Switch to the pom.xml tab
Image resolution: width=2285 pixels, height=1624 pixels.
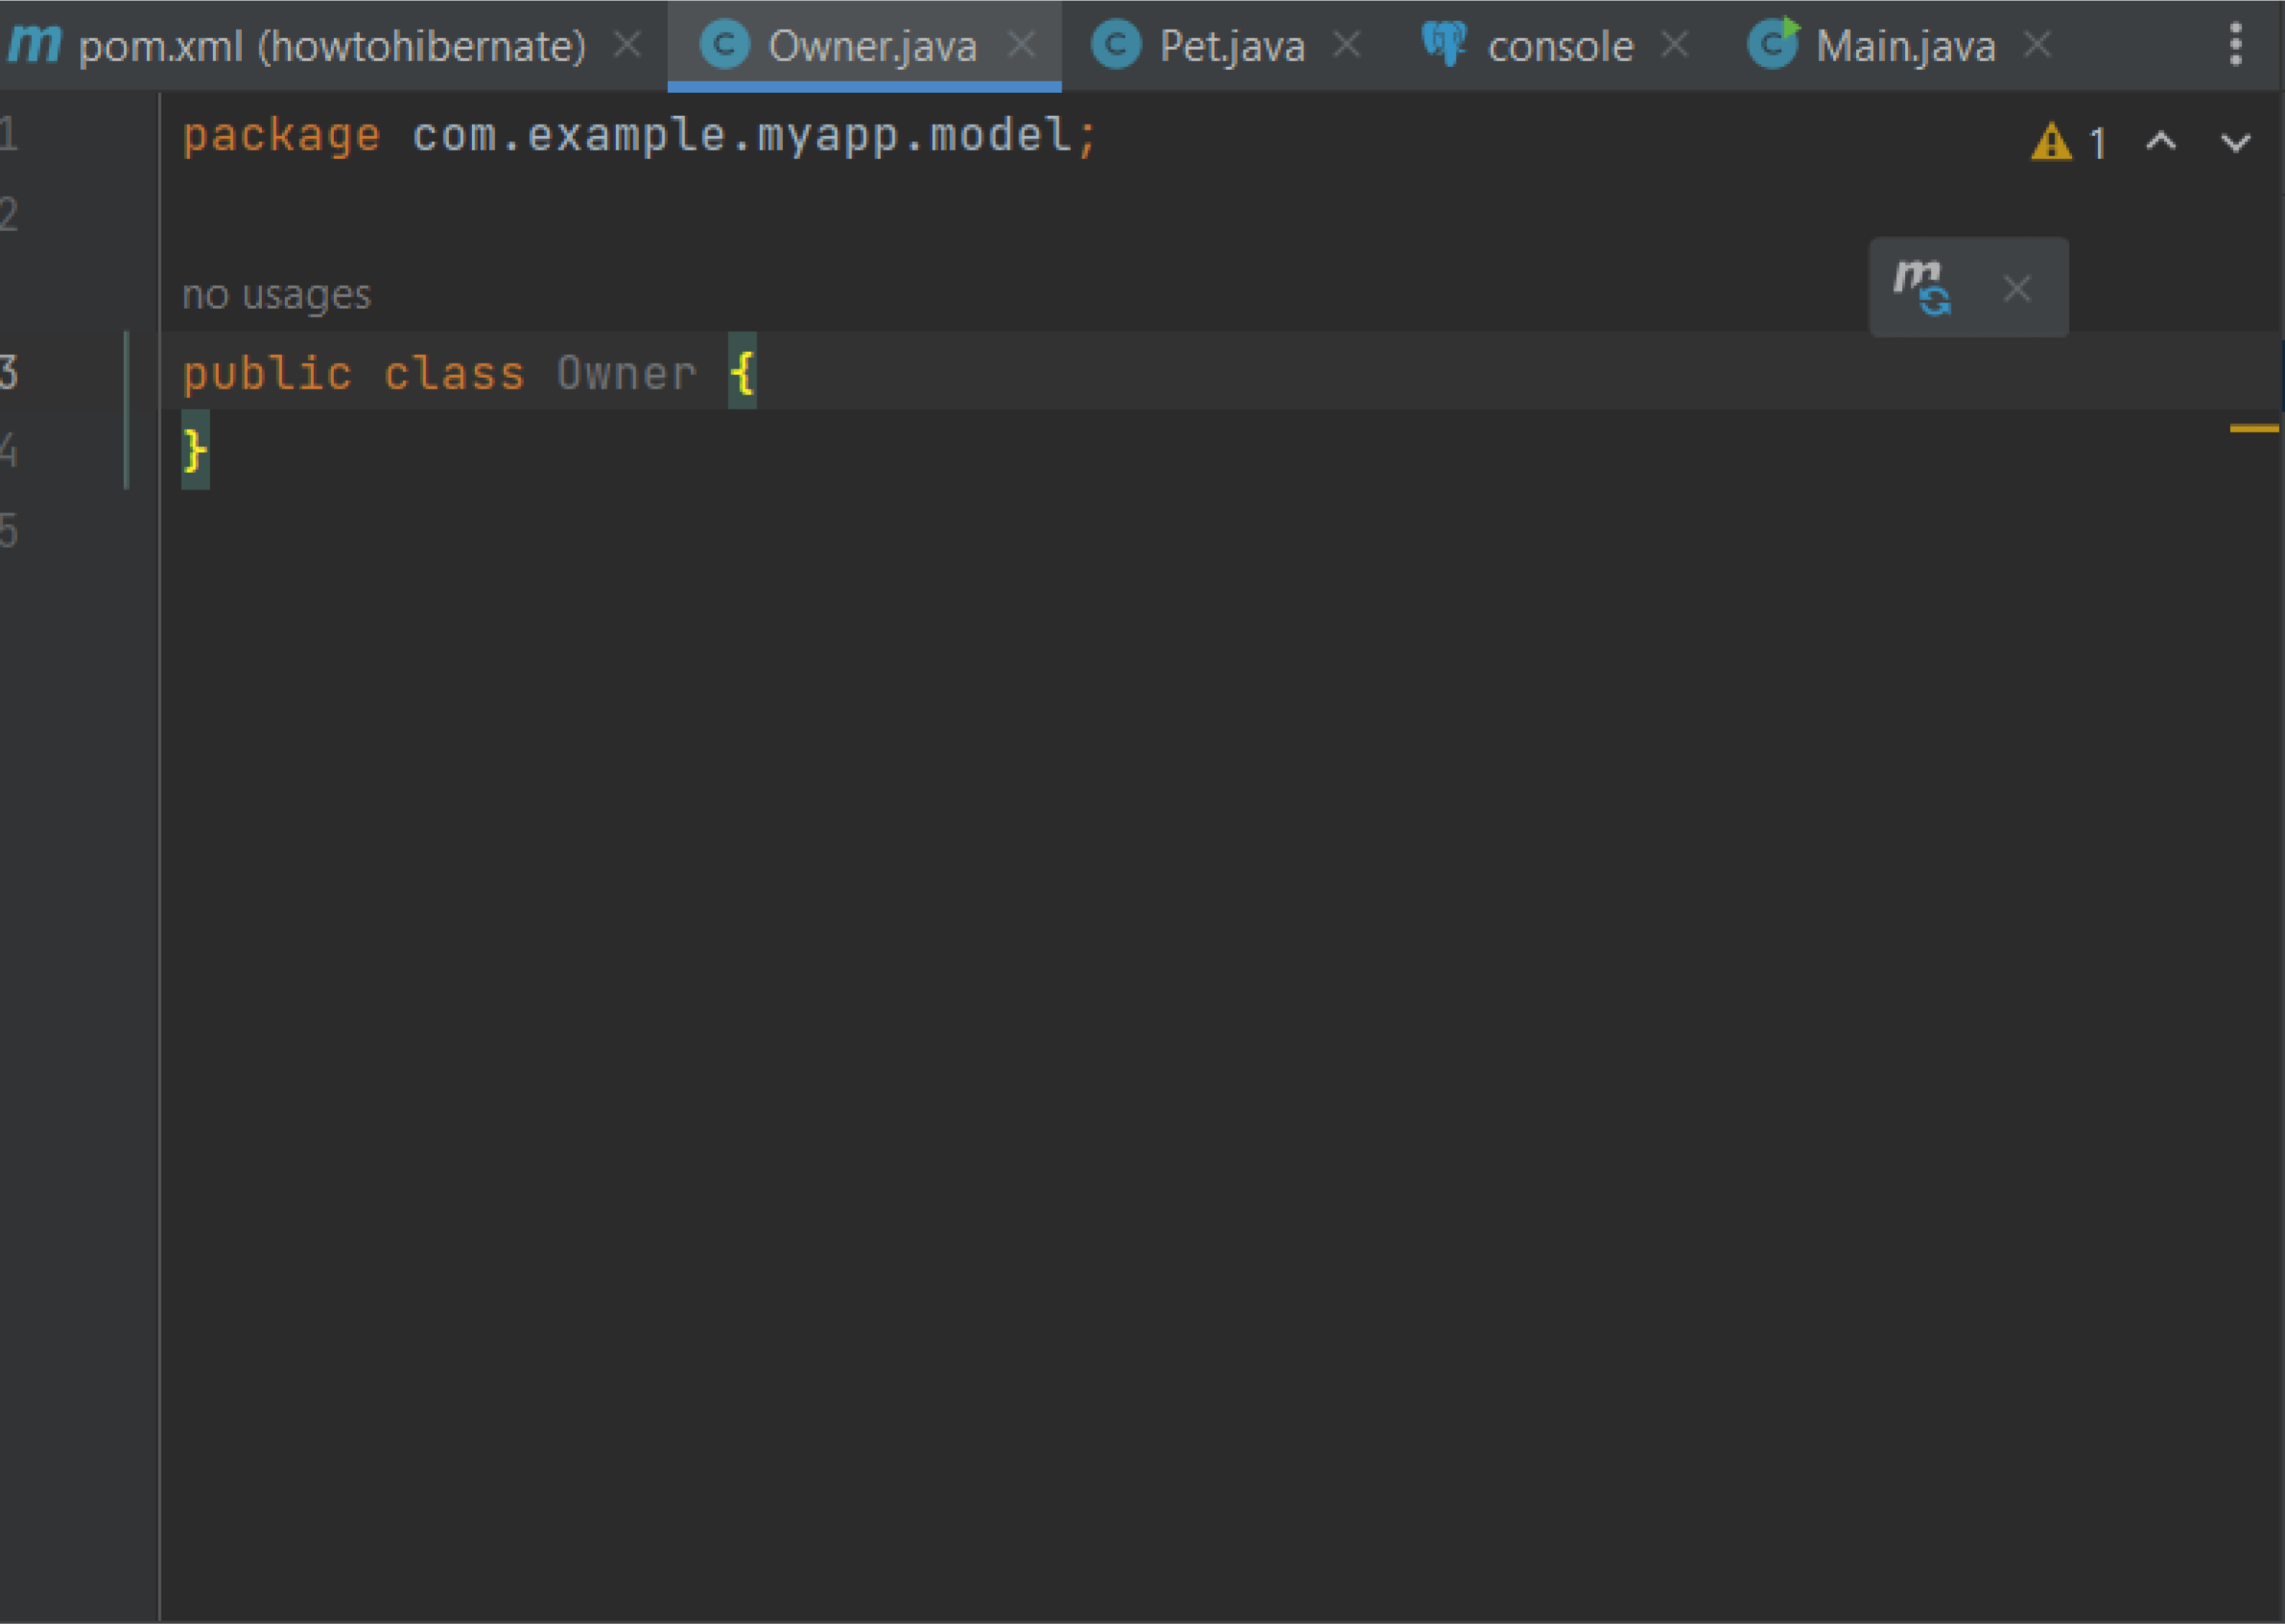331,46
